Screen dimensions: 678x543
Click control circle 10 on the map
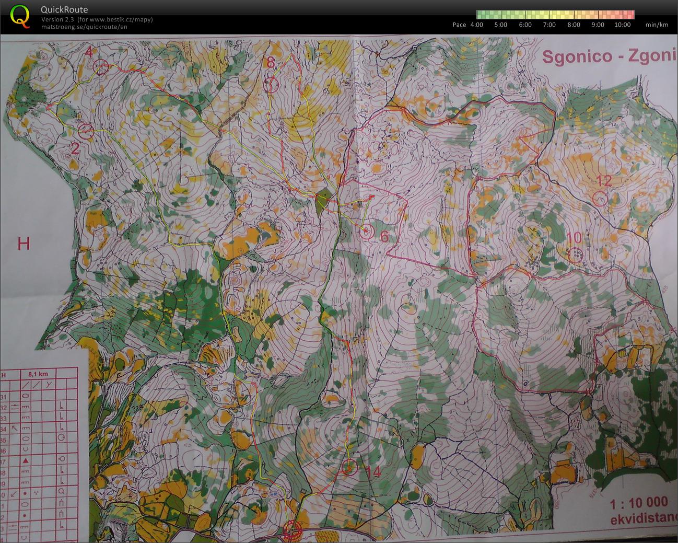click(576, 255)
